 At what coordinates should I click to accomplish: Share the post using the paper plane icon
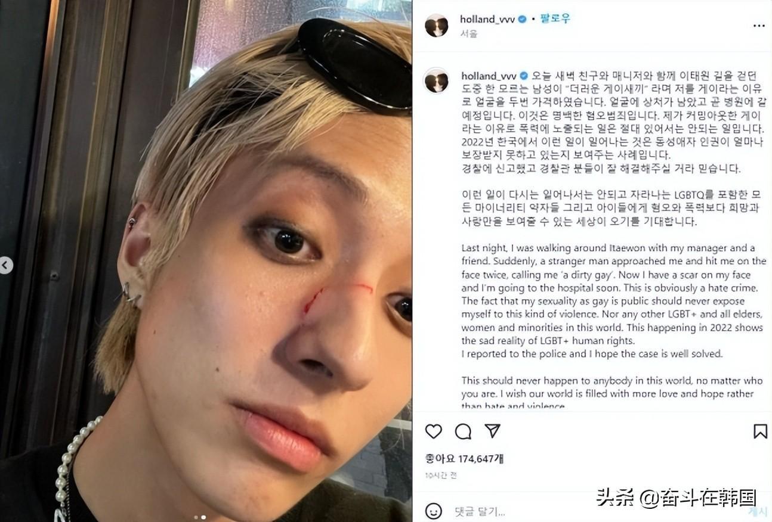click(492, 431)
